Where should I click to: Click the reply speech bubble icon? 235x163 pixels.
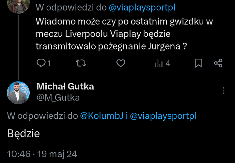(x=41, y=63)
